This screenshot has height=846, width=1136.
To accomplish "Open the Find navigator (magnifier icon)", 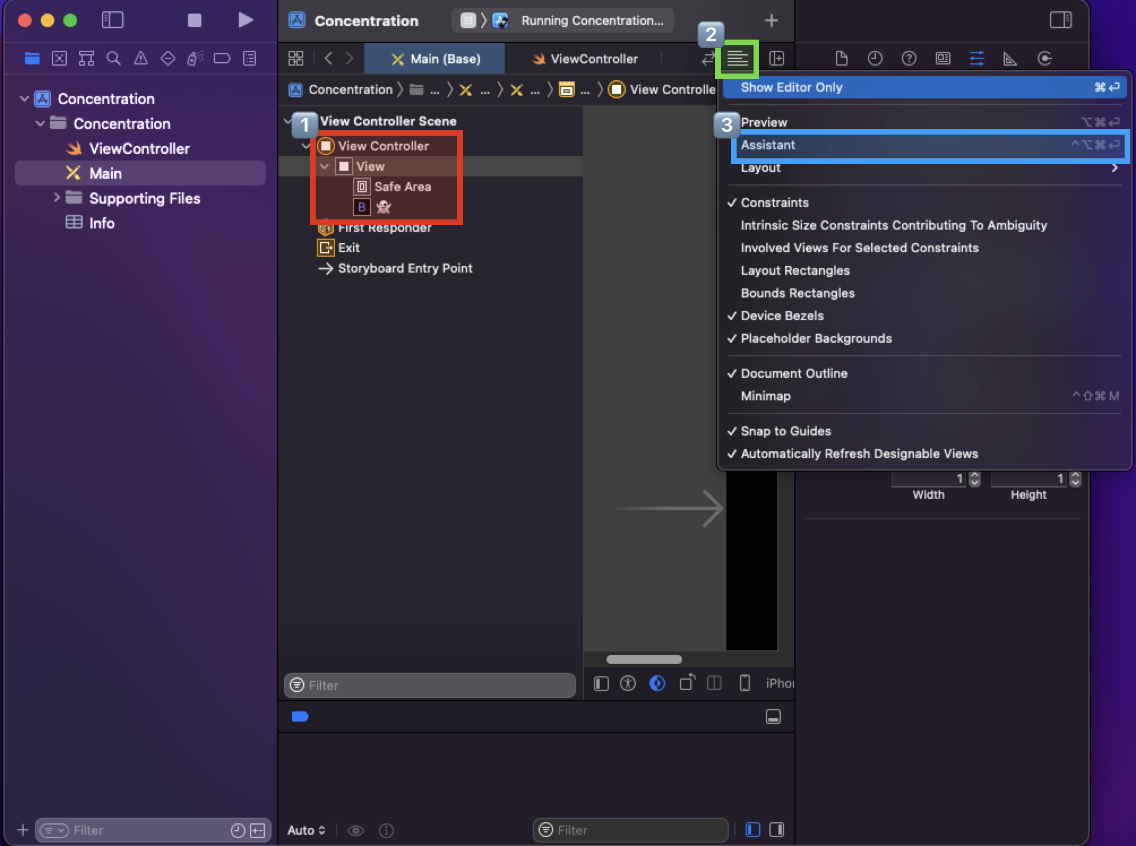I will [x=114, y=58].
